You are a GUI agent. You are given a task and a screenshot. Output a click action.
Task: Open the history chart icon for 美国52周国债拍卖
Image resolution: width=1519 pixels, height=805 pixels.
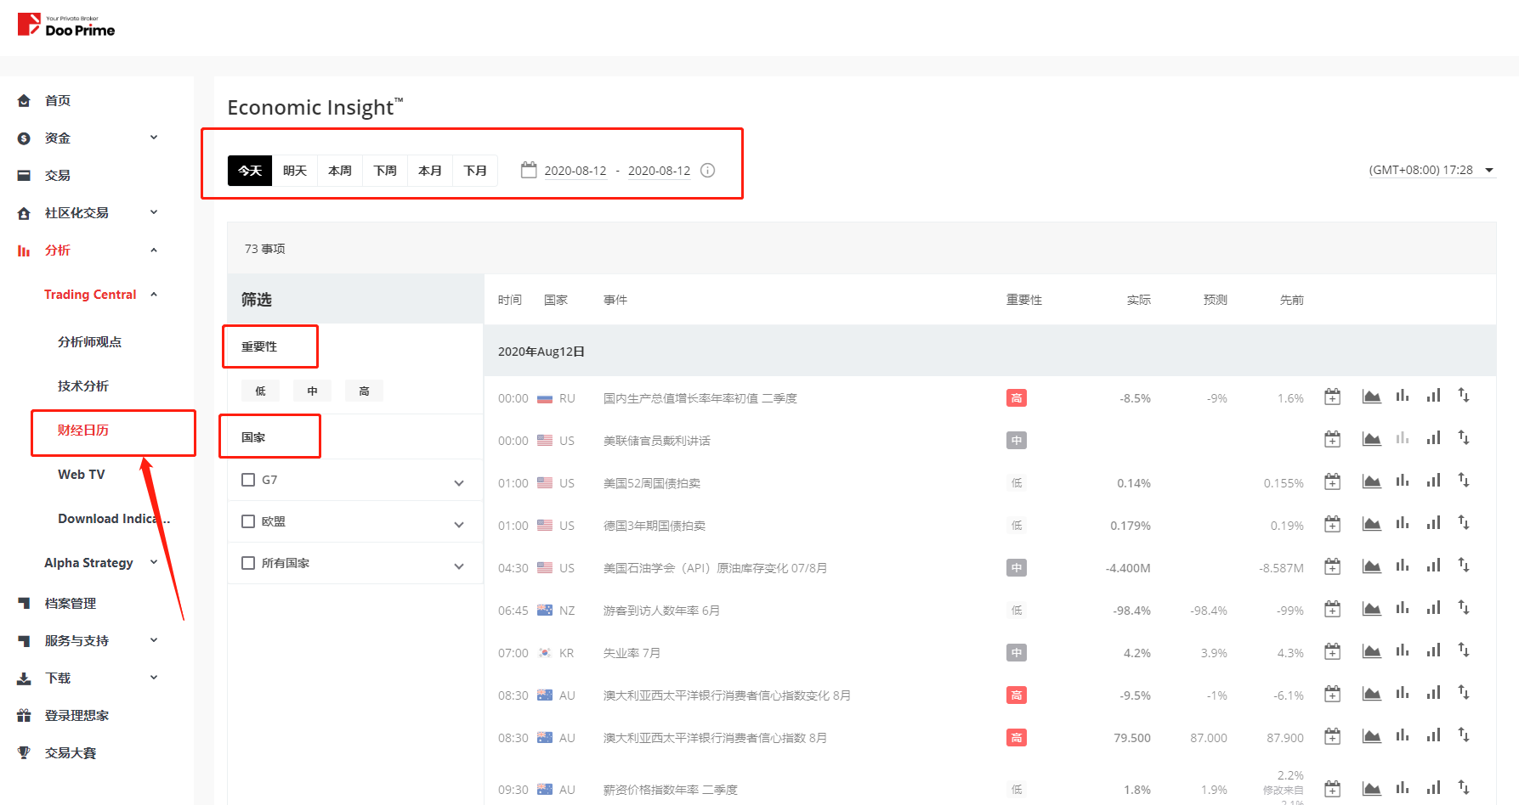pyautogui.click(x=1371, y=480)
